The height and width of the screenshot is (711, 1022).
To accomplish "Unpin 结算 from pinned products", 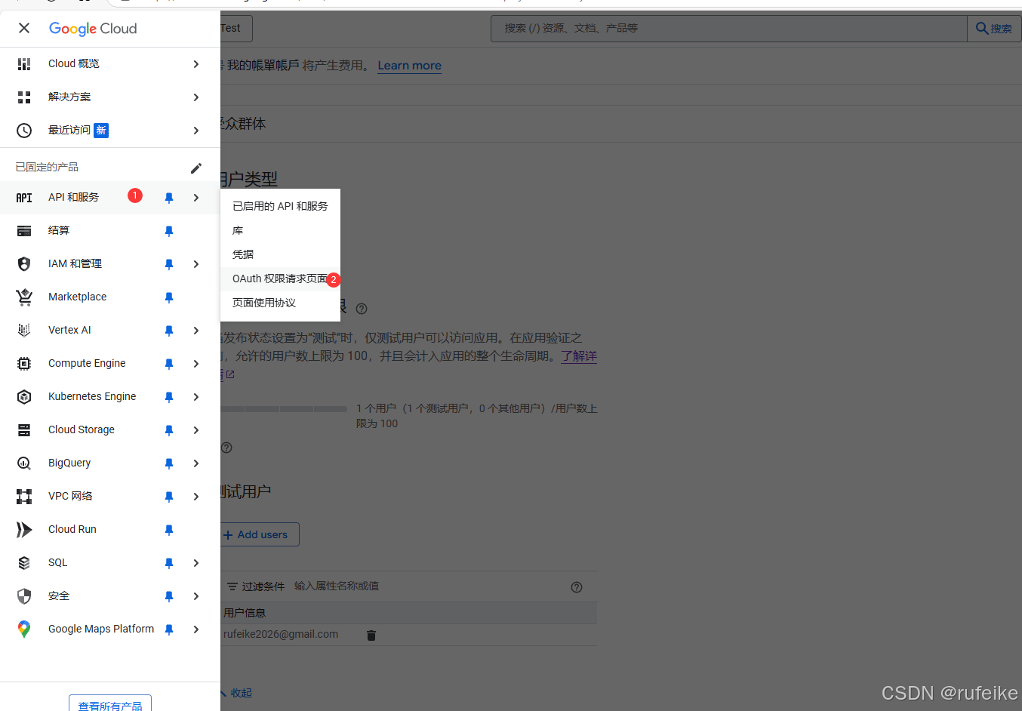I will (169, 231).
